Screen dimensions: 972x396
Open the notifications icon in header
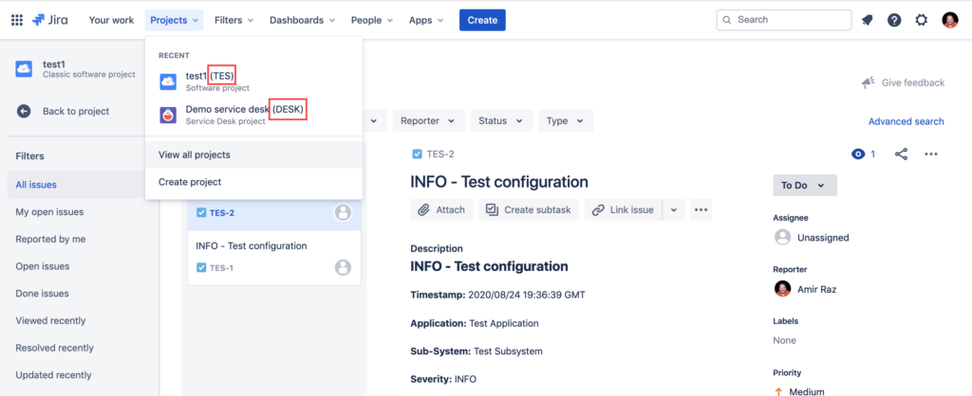coord(867,20)
